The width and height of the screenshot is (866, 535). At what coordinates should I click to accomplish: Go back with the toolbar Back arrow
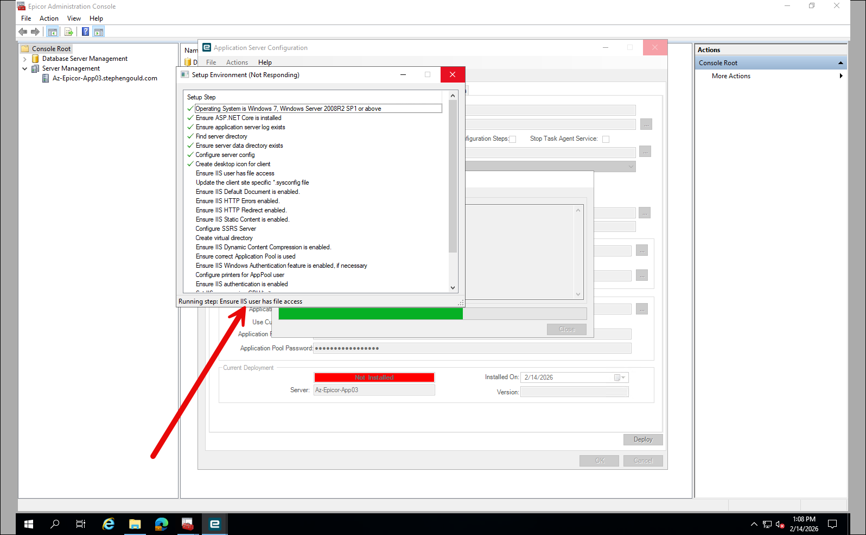pos(23,32)
